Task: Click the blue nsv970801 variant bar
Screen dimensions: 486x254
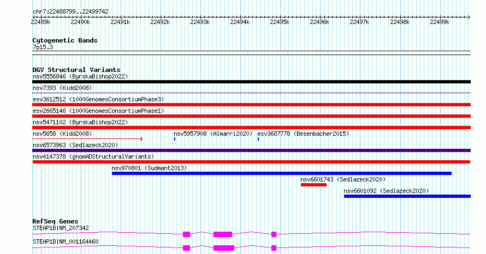Action: [x=282, y=173]
